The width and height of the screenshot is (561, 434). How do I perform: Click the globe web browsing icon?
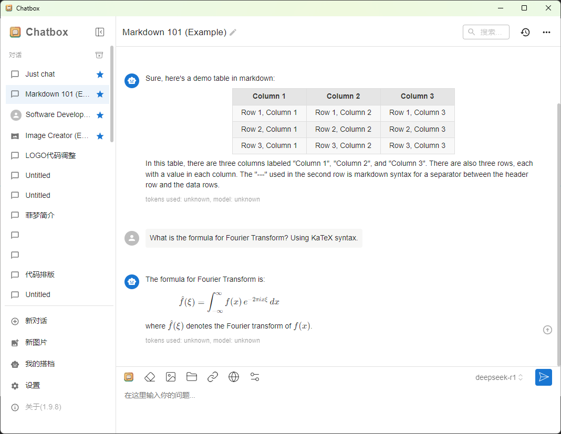coord(234,377)
